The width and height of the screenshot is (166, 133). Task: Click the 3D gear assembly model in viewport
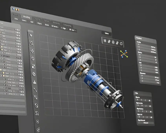click(x=87, y=75)
